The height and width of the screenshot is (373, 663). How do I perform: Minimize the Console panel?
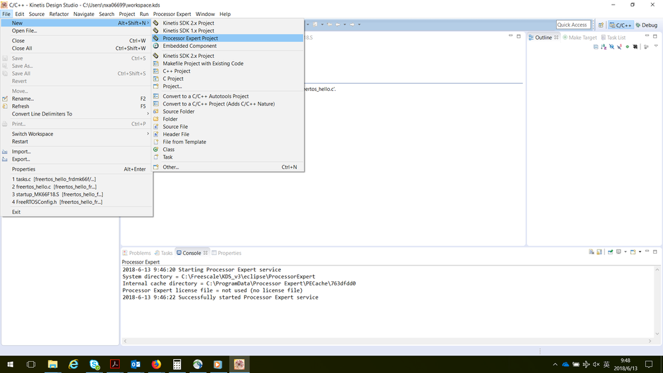coord(647,251)
